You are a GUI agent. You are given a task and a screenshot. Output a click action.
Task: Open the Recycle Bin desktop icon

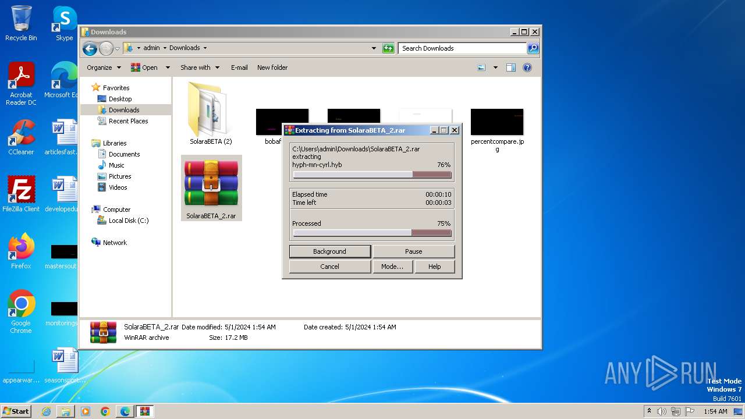(x=21, y=23)
